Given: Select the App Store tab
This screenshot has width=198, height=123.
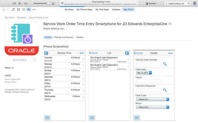Looking at the screenshot, I should tap(128, 9).
